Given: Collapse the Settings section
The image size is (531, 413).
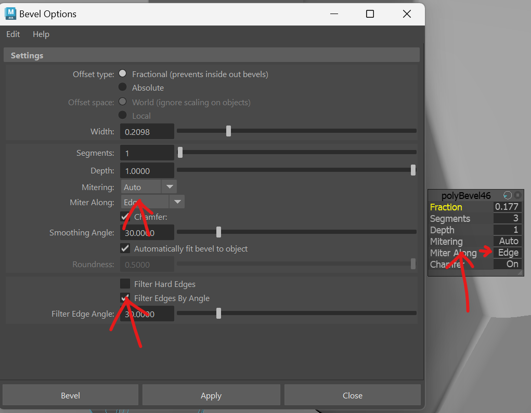Looking at the screenshot, I should [27, 55].
